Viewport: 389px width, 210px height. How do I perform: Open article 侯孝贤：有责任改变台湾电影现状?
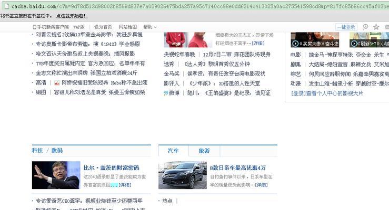226,73
